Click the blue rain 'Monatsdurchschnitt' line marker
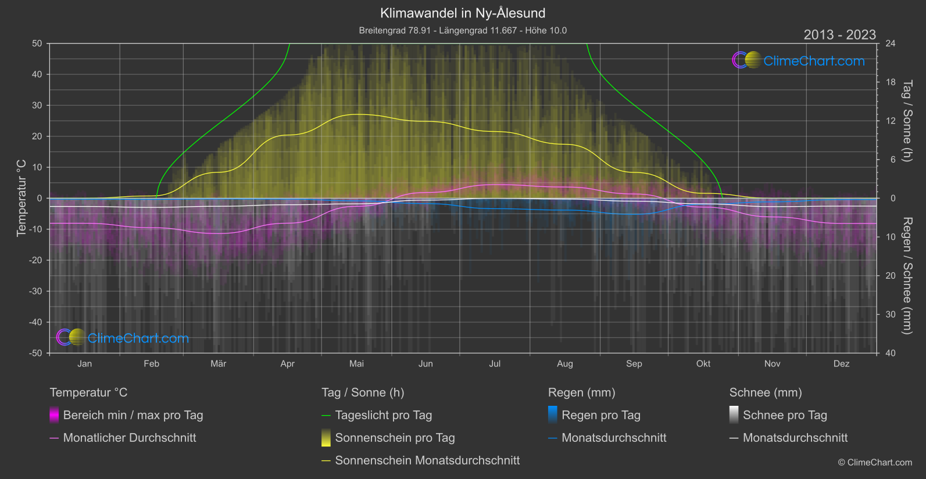This screenshot has height=479, width=926. pos(553,438)
